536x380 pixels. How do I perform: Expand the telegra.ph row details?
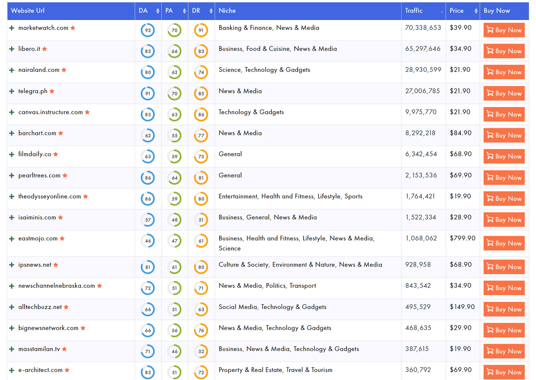pyautogui.click(x=12, y=91)
